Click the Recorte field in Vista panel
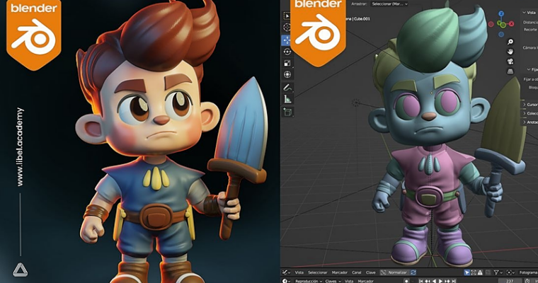This screenshot has width=538, height=283. click(530, 30)
